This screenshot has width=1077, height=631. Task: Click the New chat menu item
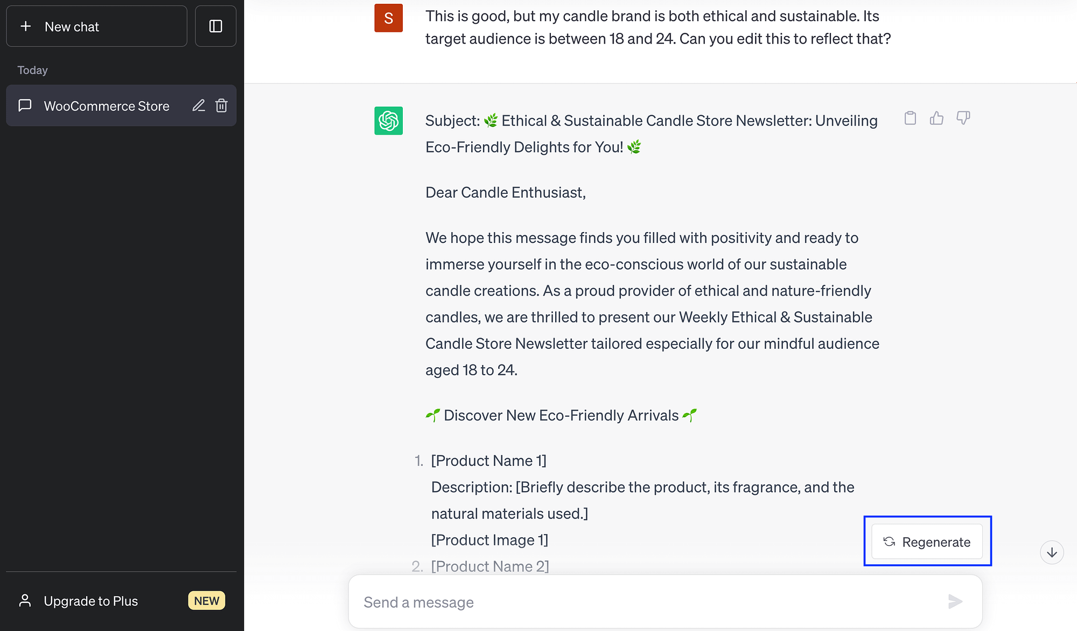[96, 26]
